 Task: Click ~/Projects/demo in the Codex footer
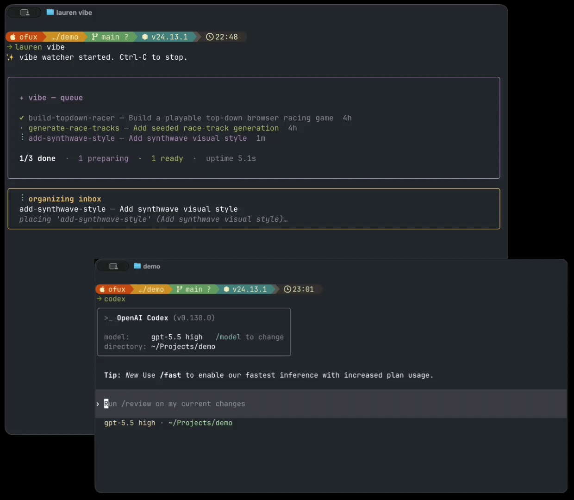200,423
